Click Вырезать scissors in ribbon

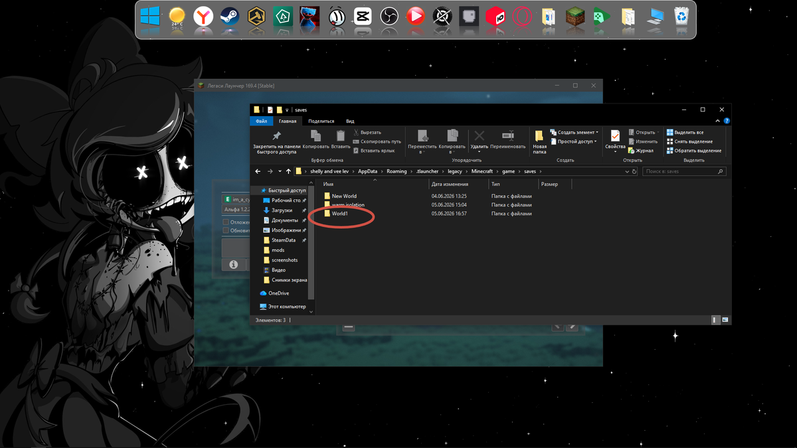point(367,132)
